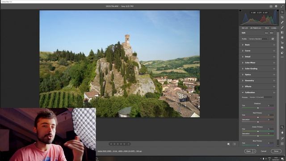Select the Spot Removal tool
This screenshot has width=286, height=161.
(282, 22)
